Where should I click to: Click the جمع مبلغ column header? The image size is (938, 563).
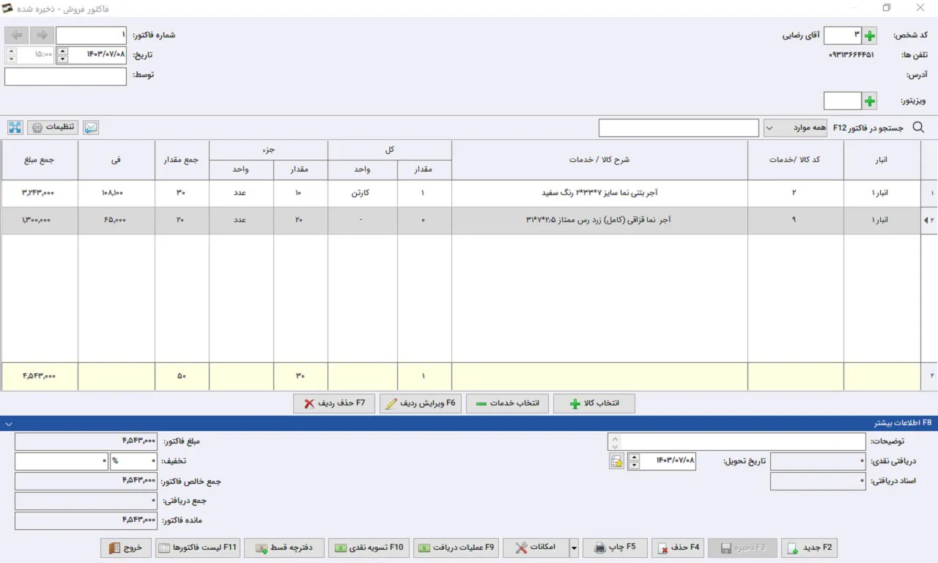[40, 160]
